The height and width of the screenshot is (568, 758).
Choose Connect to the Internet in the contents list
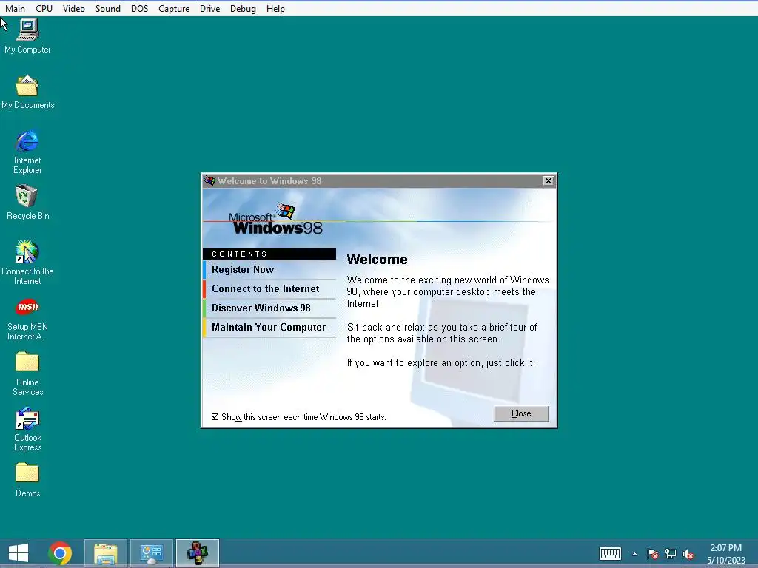269,289
